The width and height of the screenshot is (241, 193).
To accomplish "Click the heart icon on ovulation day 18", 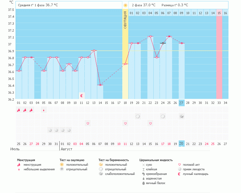I will [125, 123].
